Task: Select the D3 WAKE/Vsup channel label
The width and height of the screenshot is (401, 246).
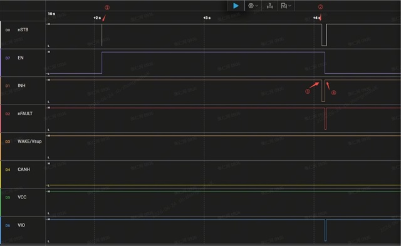Action: click(23, 141)
